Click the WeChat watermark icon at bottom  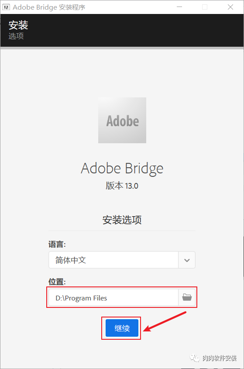point(195,358)
